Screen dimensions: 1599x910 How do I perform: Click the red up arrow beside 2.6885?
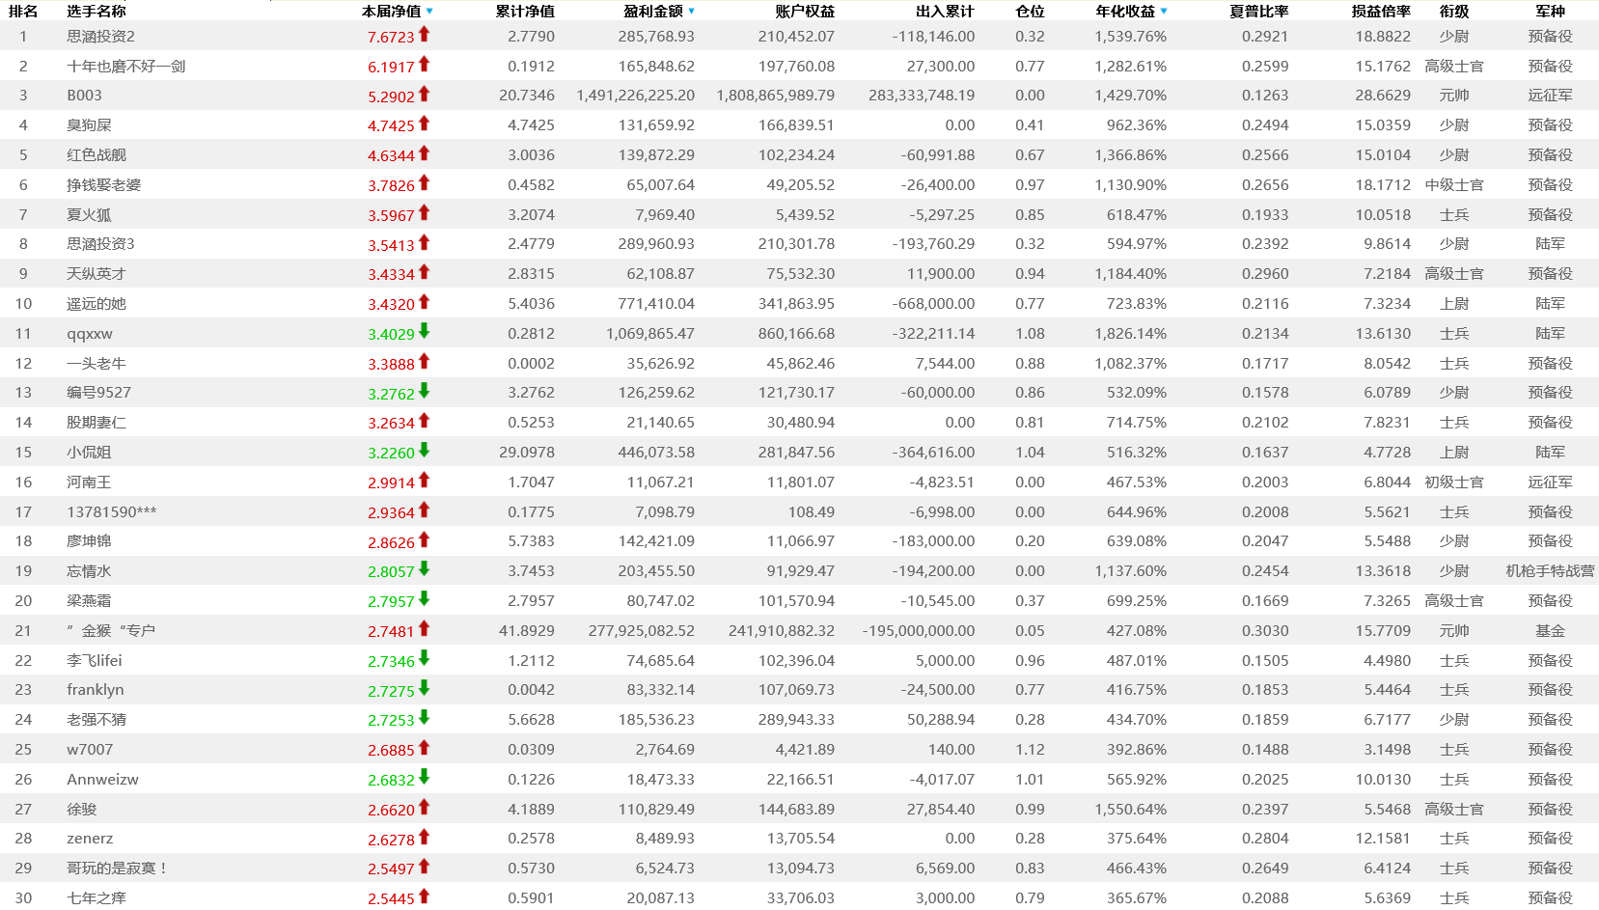(424, 748)
